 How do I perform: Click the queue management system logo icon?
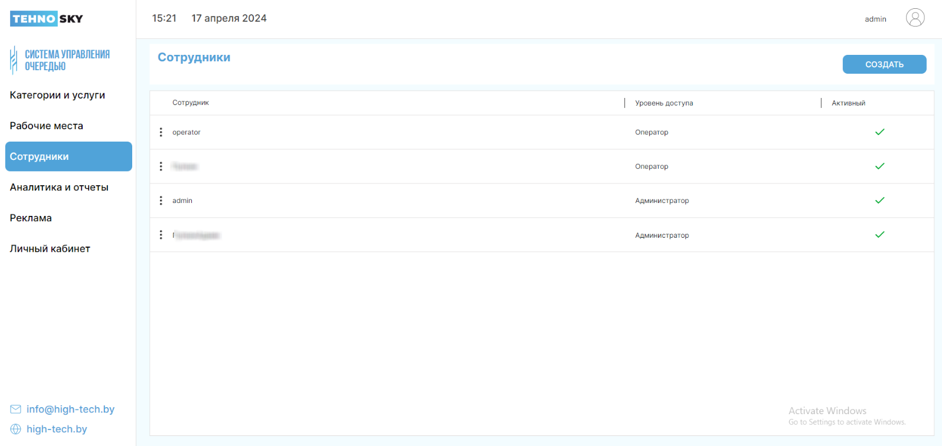click(x=14, y=60)
